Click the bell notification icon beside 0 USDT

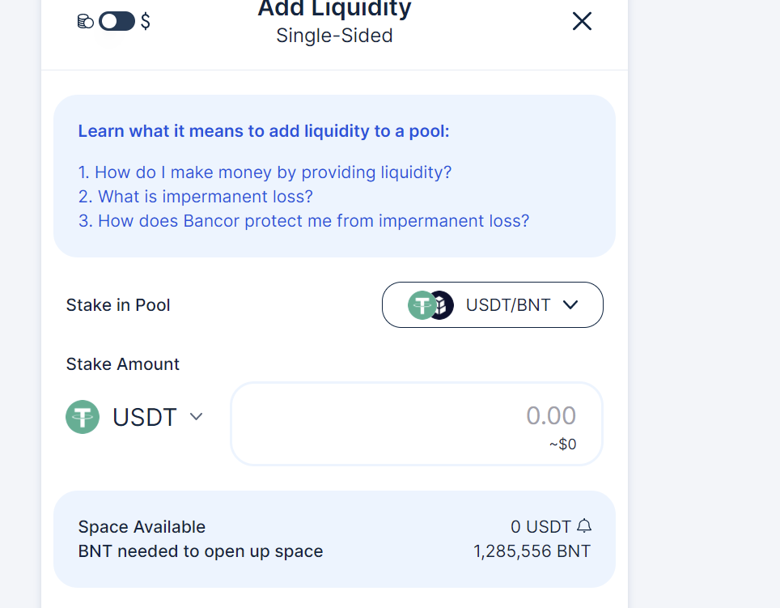584,526
